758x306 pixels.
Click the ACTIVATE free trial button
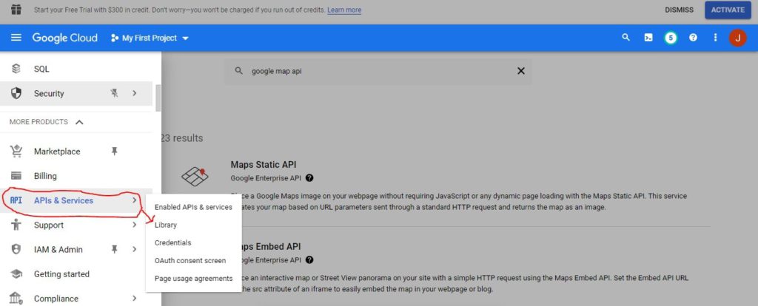point(727,10)
